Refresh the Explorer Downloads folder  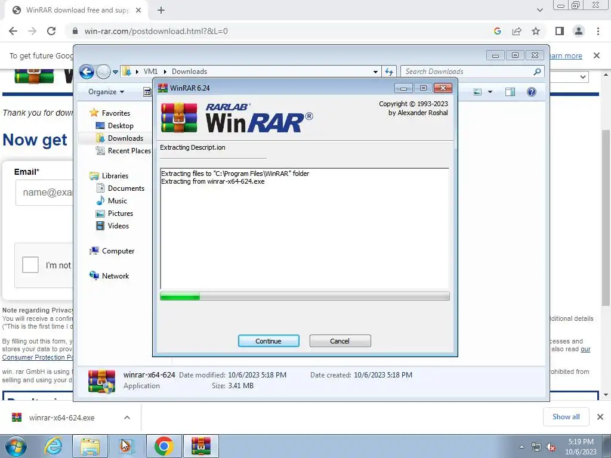tap(389, 72)
